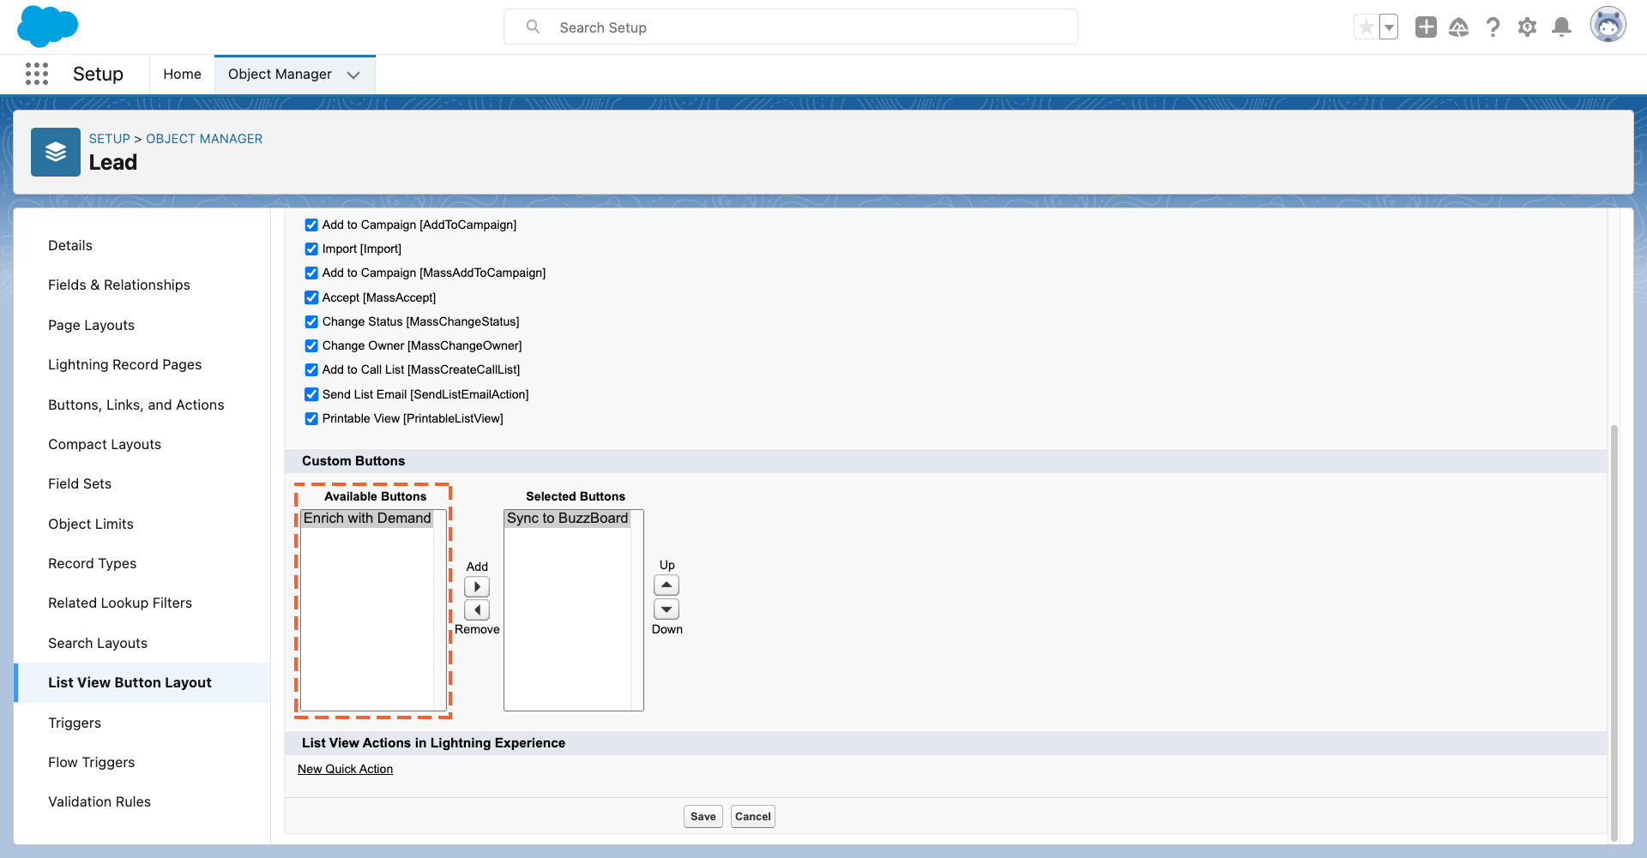Open Field Sets
The height and width of the screenshot is (858, 1647).
80,484
